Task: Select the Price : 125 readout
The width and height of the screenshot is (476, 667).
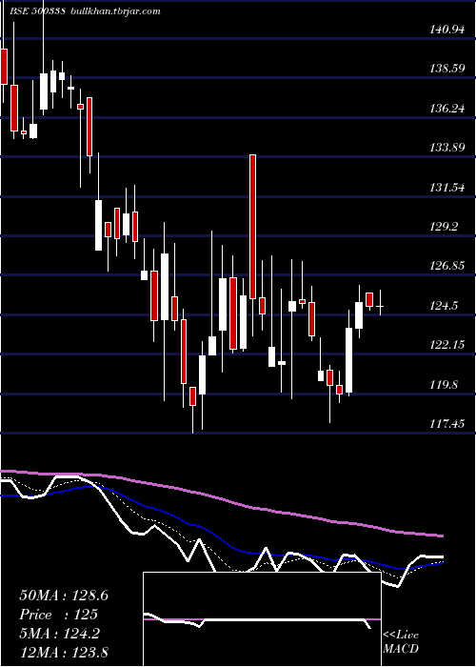Action: pyautogui.click(x=59, y=615)
